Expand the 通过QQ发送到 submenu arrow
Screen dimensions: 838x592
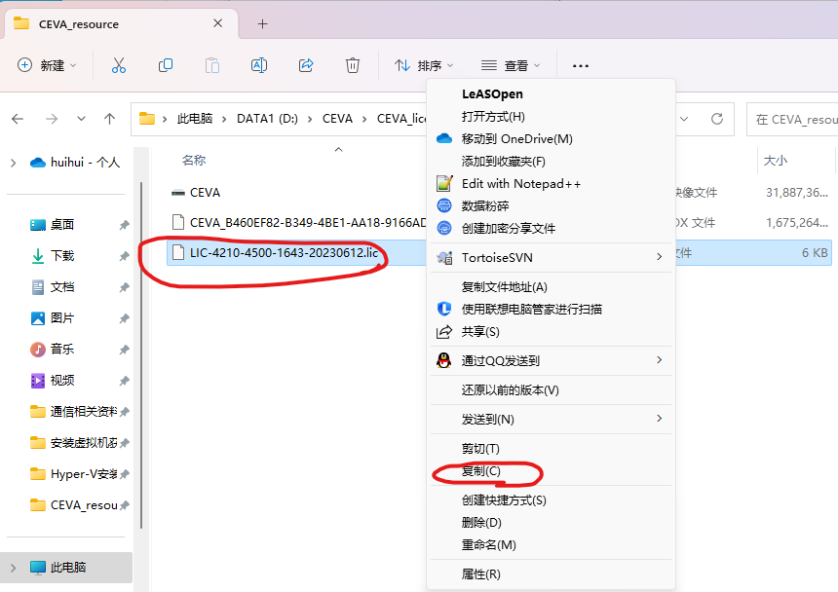coord(660,360)
